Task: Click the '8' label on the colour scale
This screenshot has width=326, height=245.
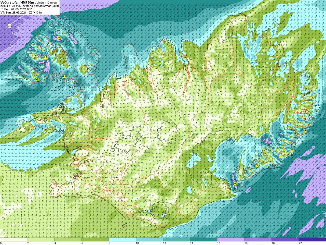Action: point(110,243)
